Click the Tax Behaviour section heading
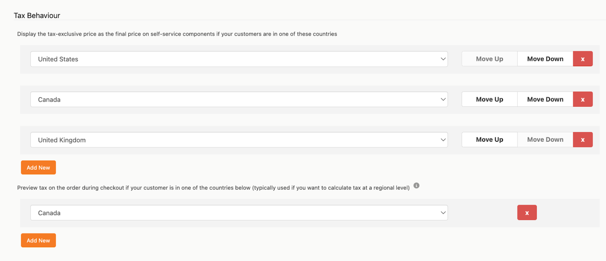The width and height of the screenshot is (606, 261). tap(37, 16)
